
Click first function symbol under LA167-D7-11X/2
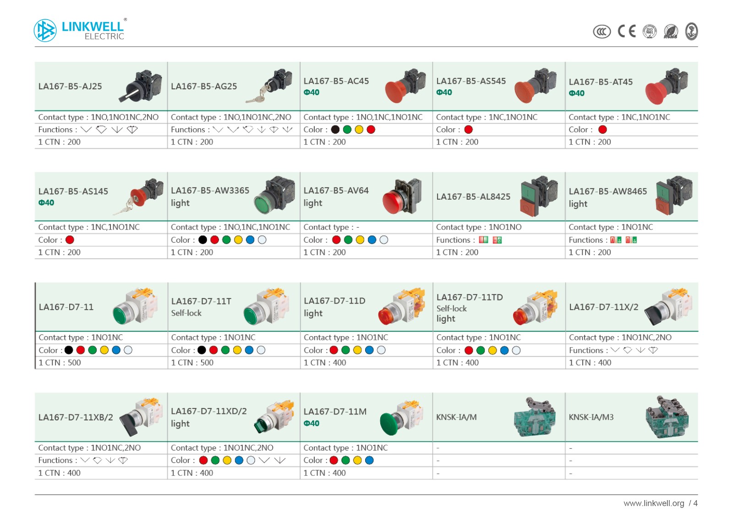pyautogui.click(x=615, y=350)
